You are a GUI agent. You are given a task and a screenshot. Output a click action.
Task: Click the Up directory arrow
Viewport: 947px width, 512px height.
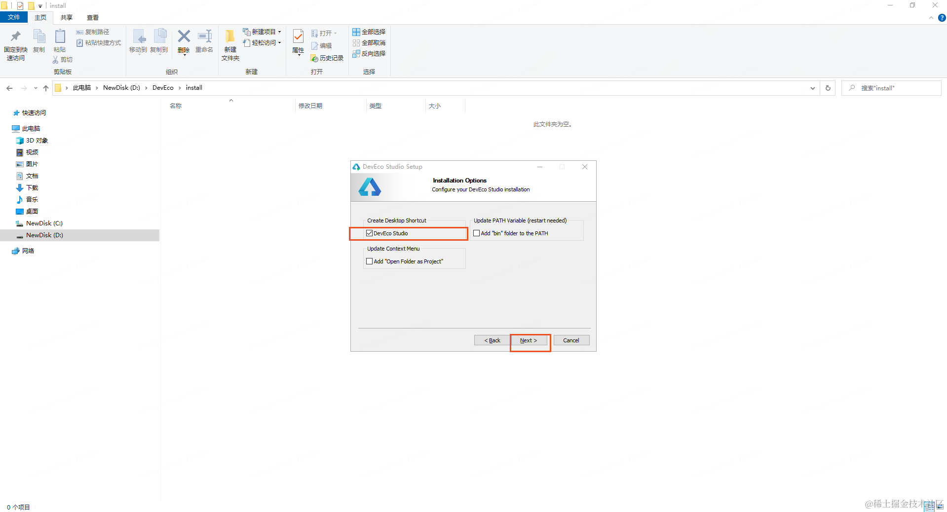[x=46, y=88]
